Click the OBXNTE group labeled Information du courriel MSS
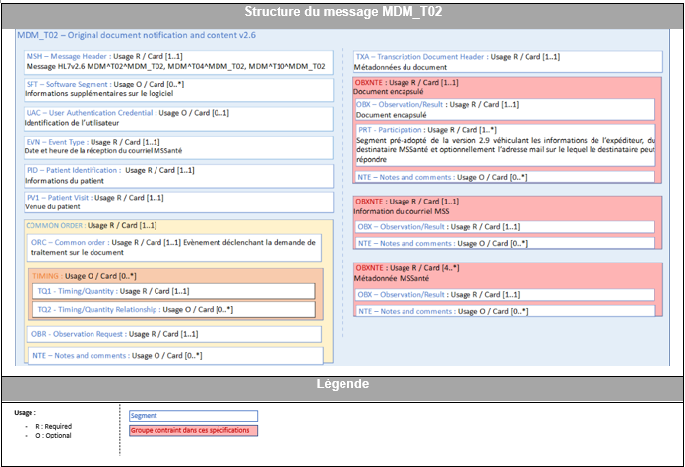The width and height of the screenshot is (685, 467). (x=508, y=222)
